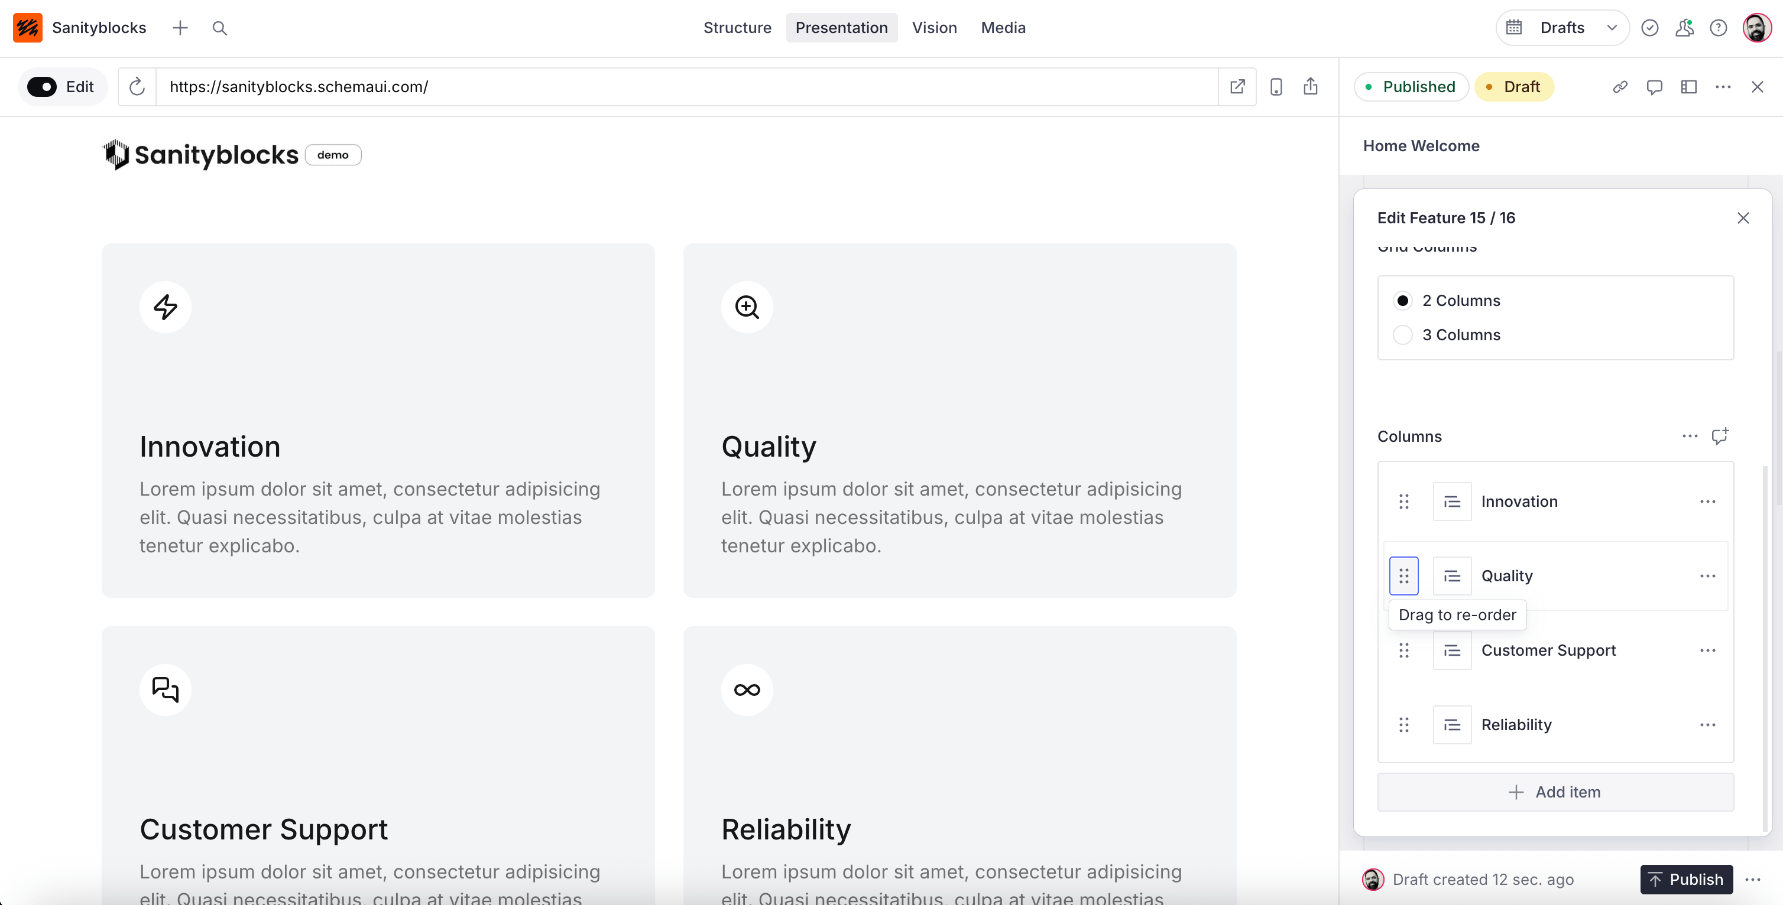Select the 2 Columns radio option

point(1402,300)
